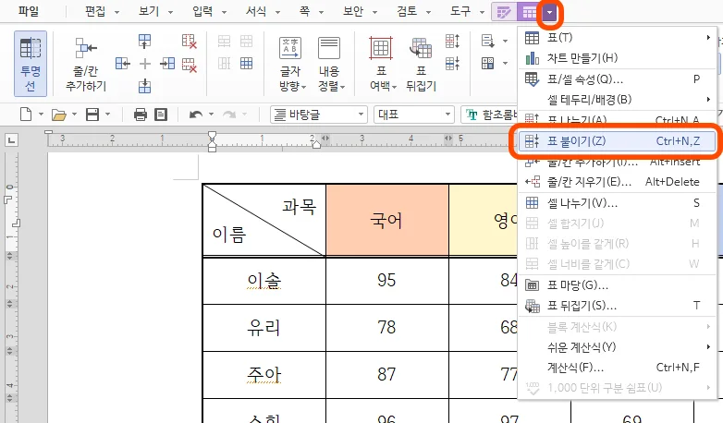
Task: Create a new document with the blank page icon
Action: tap(26, 114)
